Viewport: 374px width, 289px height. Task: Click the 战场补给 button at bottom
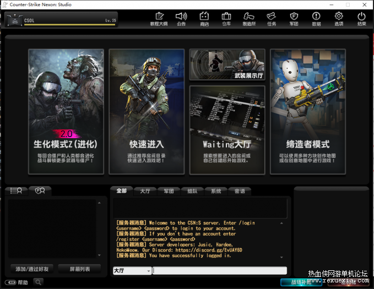(x=301, y=282)
